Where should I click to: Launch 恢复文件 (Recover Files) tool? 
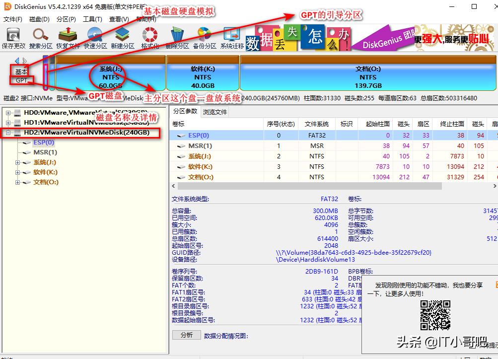tap(67, 37)
